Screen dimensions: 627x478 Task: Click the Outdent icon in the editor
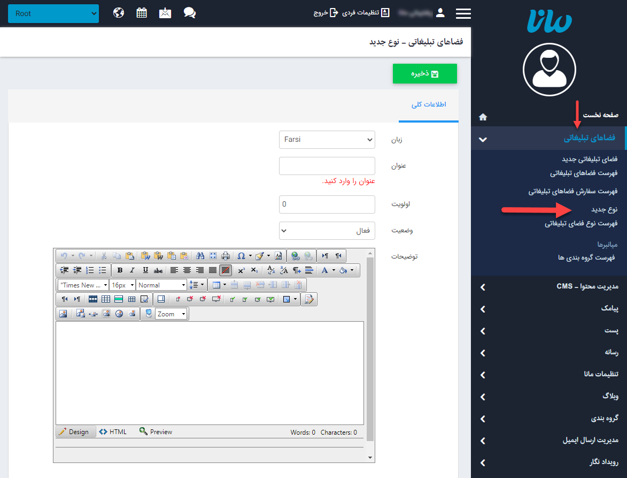pyautogui.click(x=77, y=270)
